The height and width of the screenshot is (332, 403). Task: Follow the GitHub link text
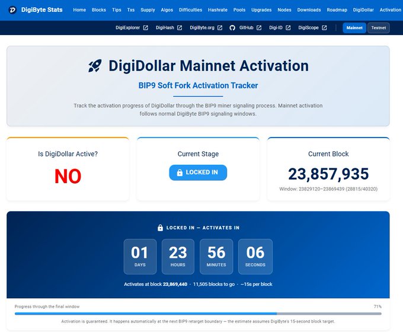point(246,28)
